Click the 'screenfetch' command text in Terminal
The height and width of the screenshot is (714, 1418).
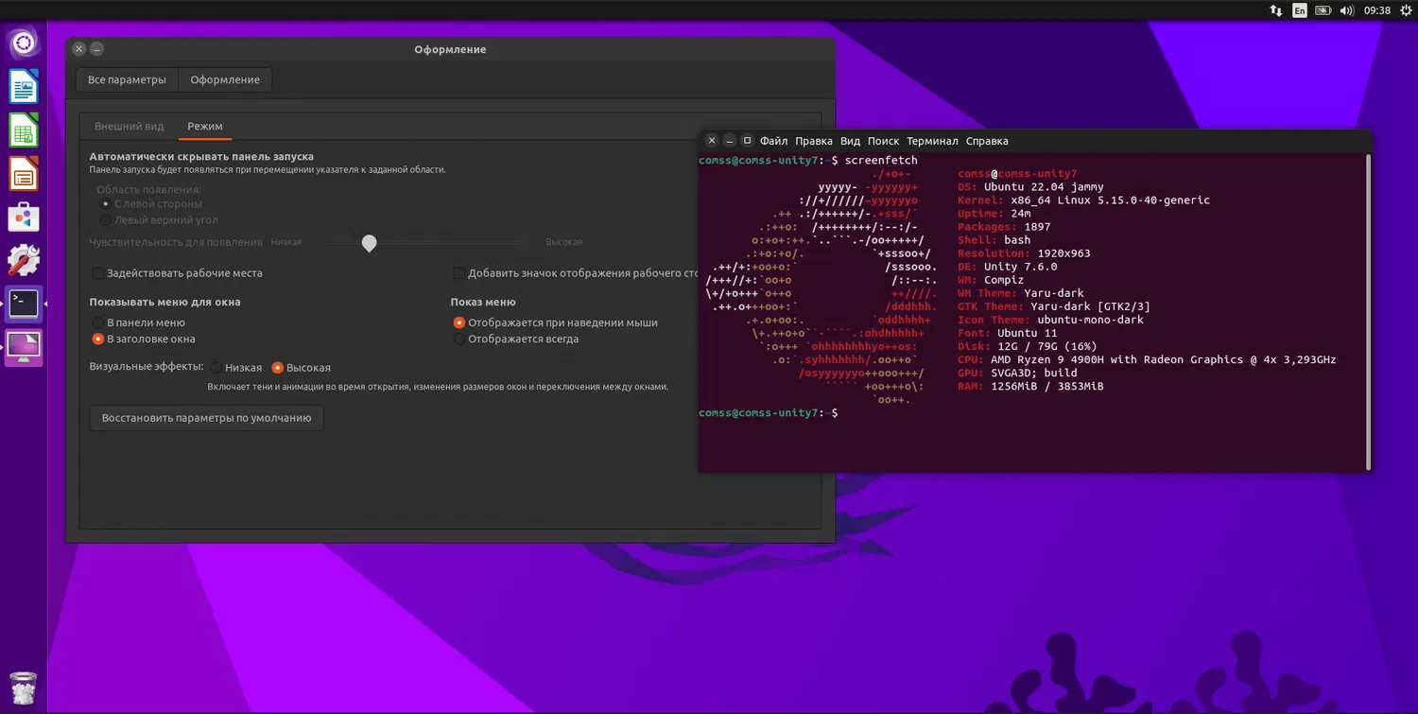tap(881, 160)
